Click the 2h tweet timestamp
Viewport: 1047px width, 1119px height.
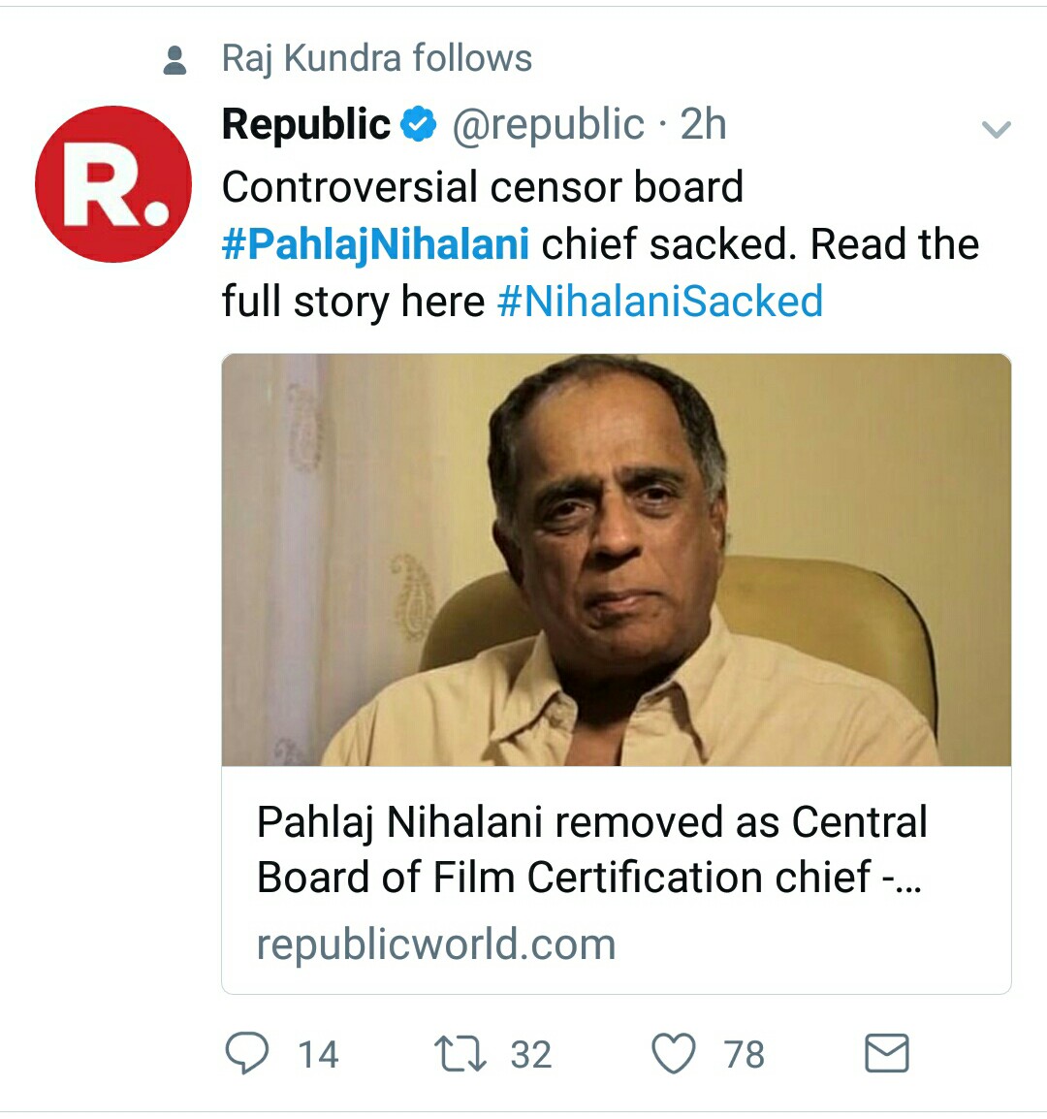703,125
